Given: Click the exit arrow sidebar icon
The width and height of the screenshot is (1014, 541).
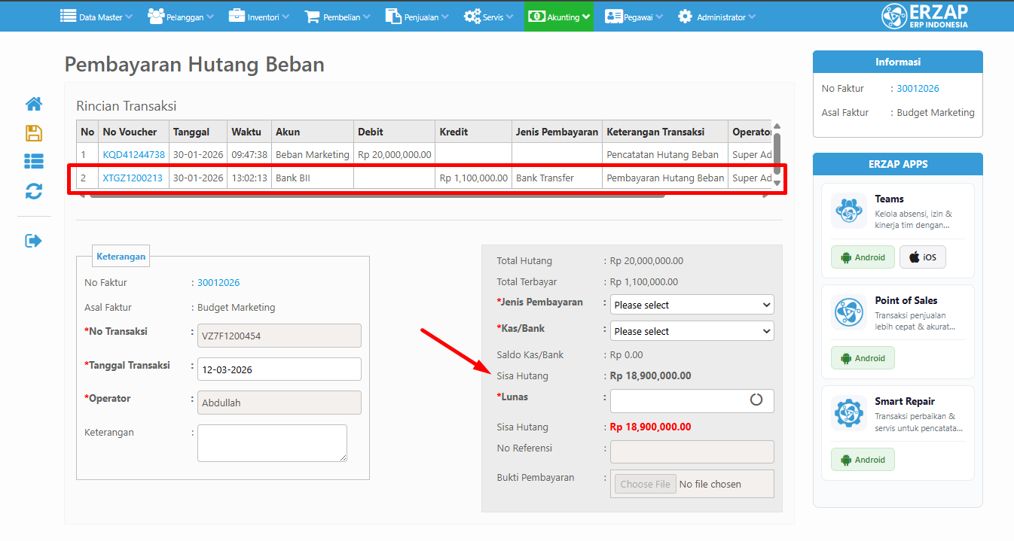Looking at the screenshot, I should tap(34, 241).
